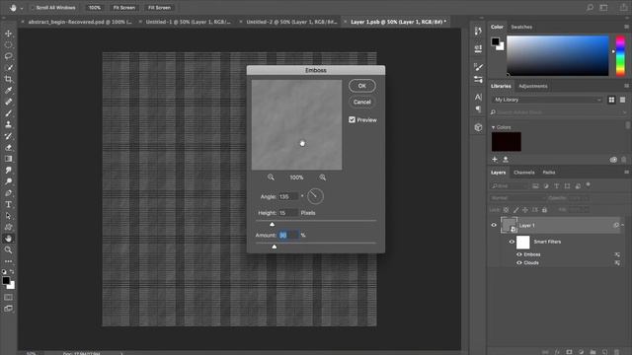Viewport: 632px width, 355px height.
Task: Open tool preset picker arrow
Action: click(22, 8)
